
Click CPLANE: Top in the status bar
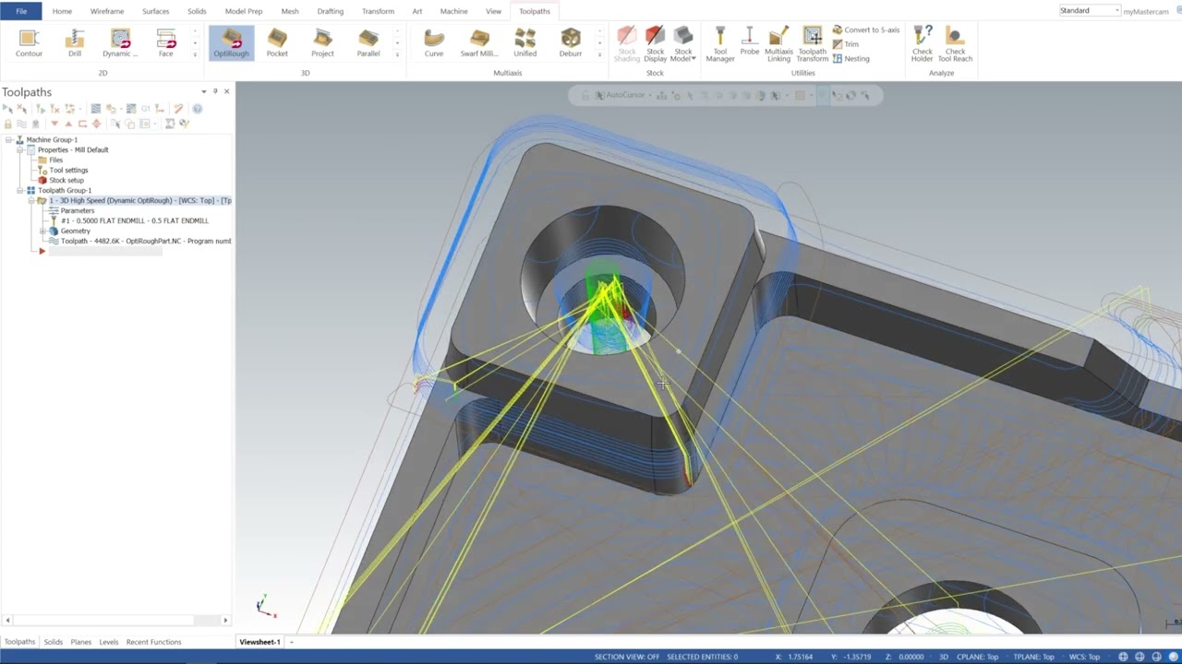tap(979, 657)
